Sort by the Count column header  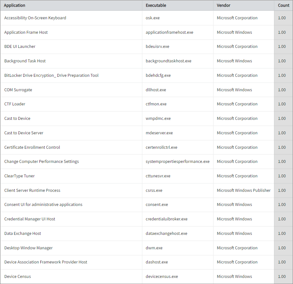(x=283, y=5)
